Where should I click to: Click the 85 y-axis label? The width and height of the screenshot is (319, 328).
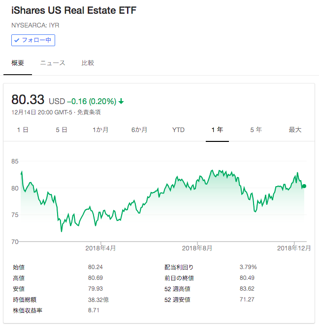[x=15, y=161]
